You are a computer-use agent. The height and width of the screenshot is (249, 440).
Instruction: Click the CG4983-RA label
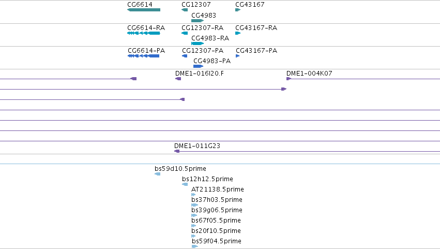coord(210,38)
